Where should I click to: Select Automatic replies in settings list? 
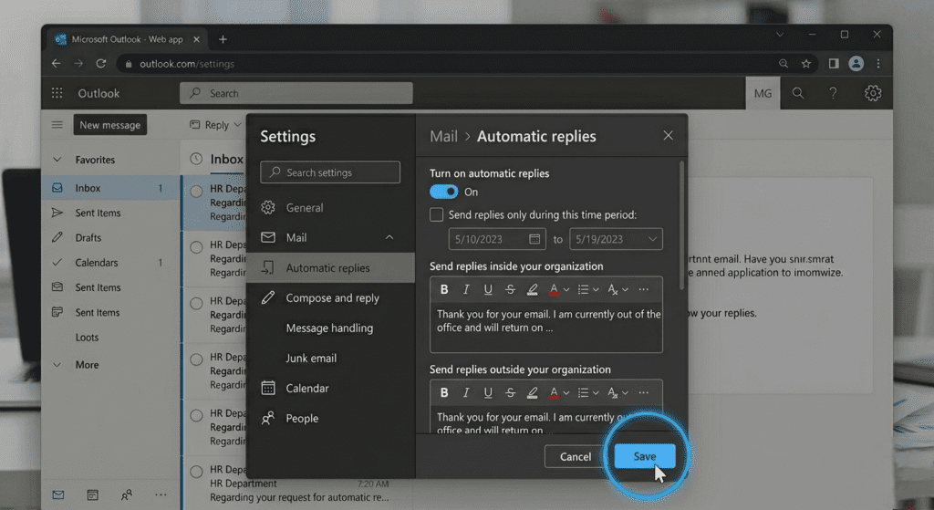point(330,267)
